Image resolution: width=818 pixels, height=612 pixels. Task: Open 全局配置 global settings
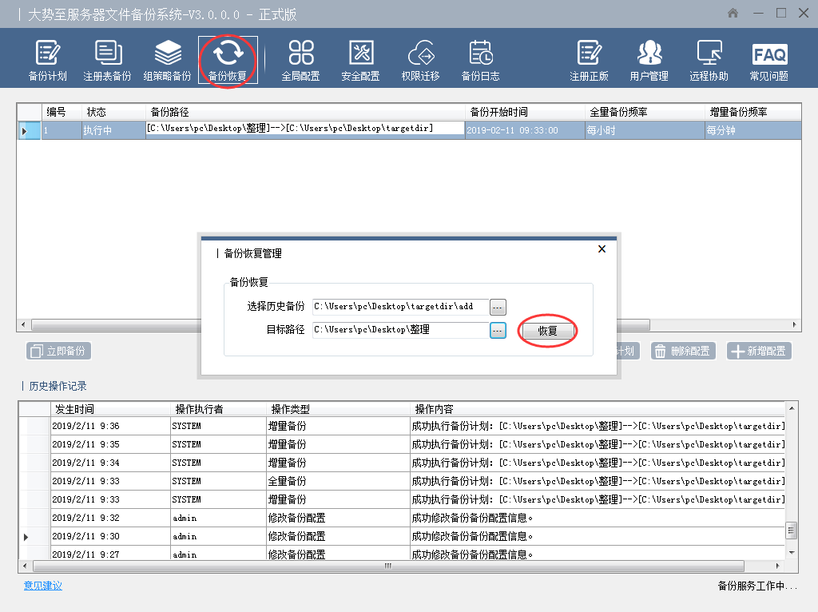300,61
